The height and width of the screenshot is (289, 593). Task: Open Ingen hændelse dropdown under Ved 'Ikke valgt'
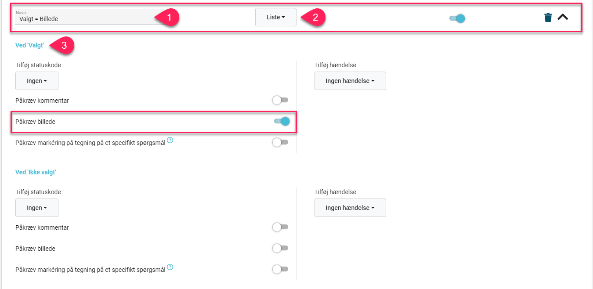pos(350,208)
